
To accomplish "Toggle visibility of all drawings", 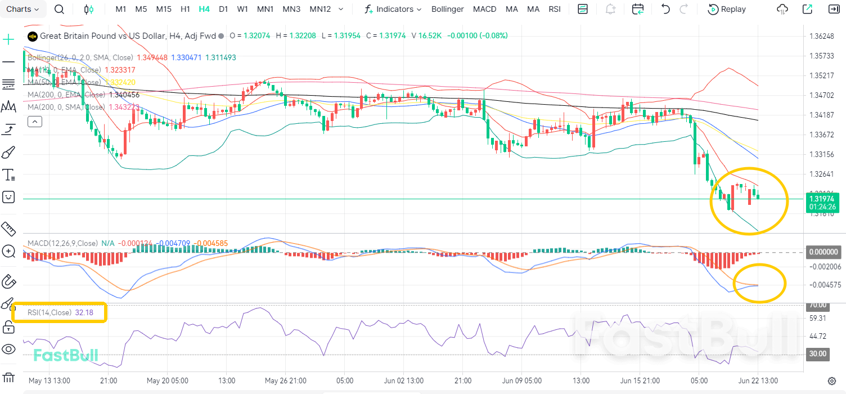I will (x=8, y=349).
